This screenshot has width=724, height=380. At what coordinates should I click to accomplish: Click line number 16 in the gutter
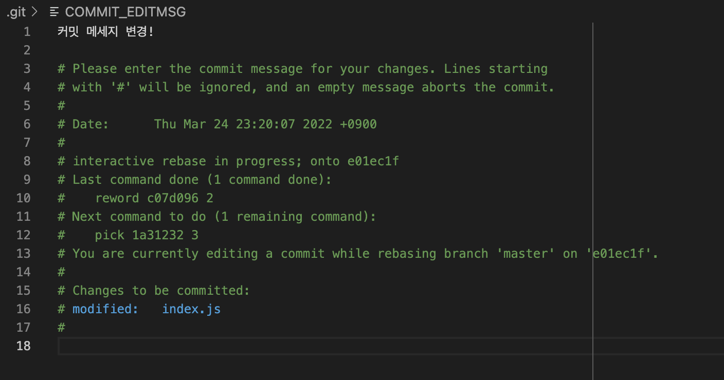point(23,309)
